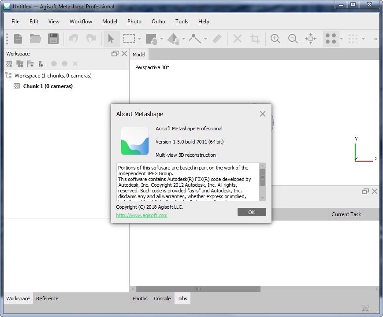Click OK in About Metashape dialog

[252, 212]
